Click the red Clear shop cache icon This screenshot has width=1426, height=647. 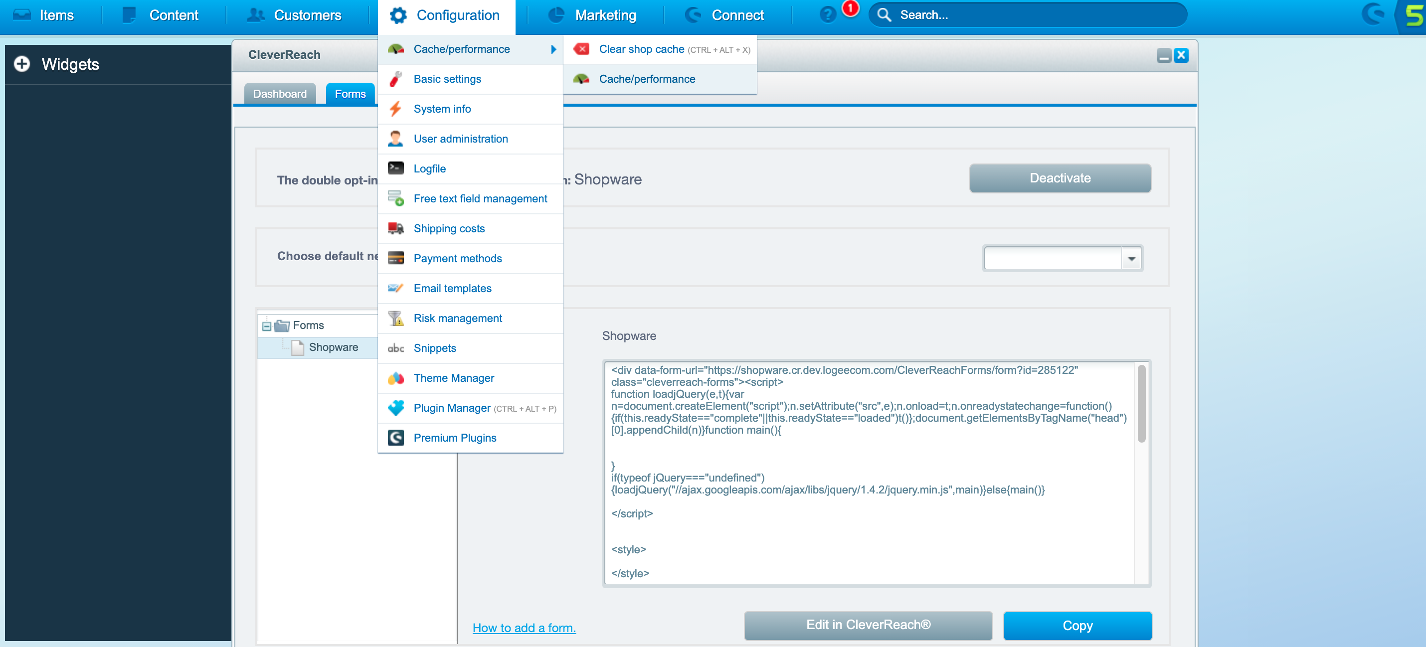581,49
